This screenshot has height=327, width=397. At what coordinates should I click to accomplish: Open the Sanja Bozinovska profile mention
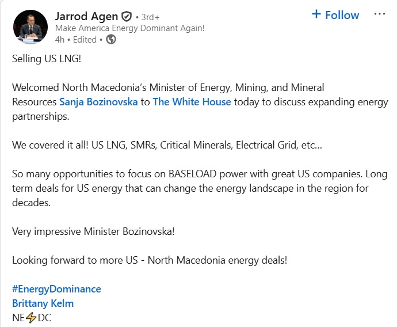pos(98,102)
